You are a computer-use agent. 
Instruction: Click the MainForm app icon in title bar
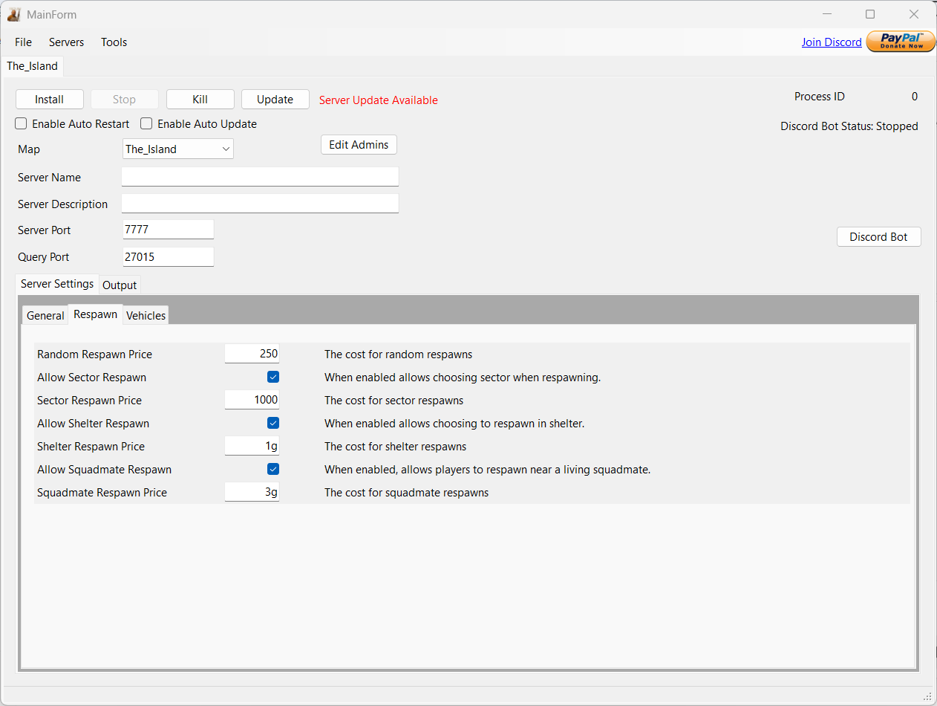(x=13, y=14)
